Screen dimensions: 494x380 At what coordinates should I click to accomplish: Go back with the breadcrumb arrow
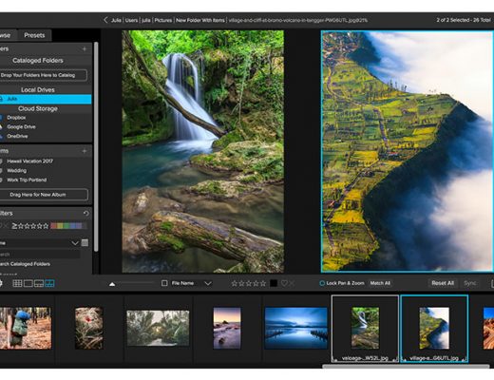point(105,20)
